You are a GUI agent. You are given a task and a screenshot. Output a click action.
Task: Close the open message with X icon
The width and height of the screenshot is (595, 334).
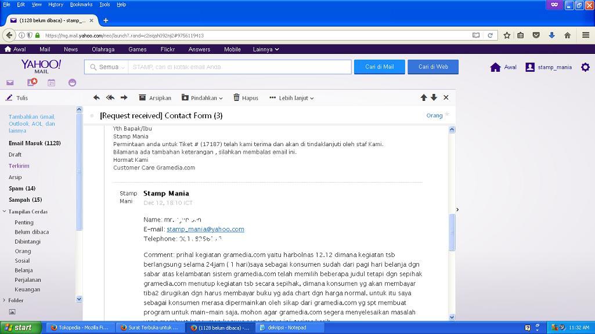click(x=446, y=98)
